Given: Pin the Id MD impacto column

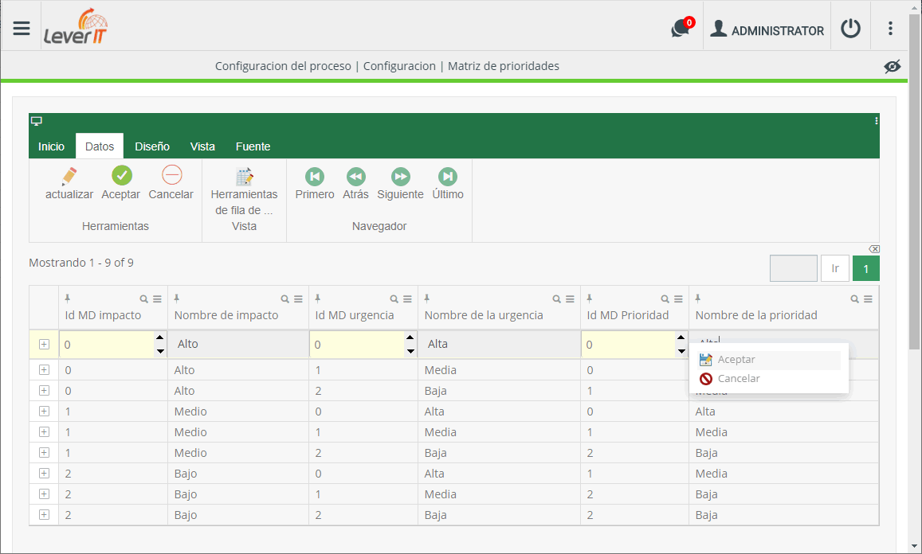Looking at the screenshot, I should pyautogui.click(x=68, y=298).
